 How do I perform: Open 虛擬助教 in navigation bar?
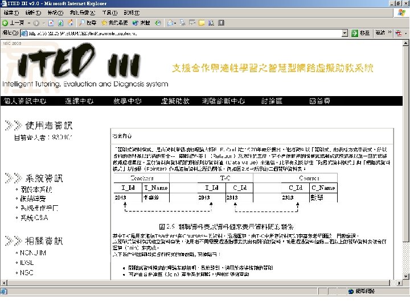coord(175,101)
